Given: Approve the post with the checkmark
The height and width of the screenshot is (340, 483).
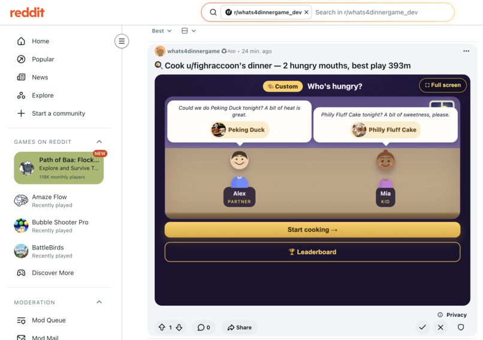Looking at the screenshot, I should 422,327.
